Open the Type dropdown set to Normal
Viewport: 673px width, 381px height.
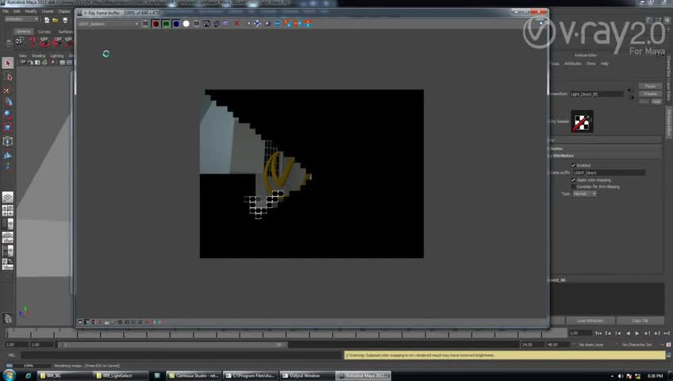pos(584,194)
